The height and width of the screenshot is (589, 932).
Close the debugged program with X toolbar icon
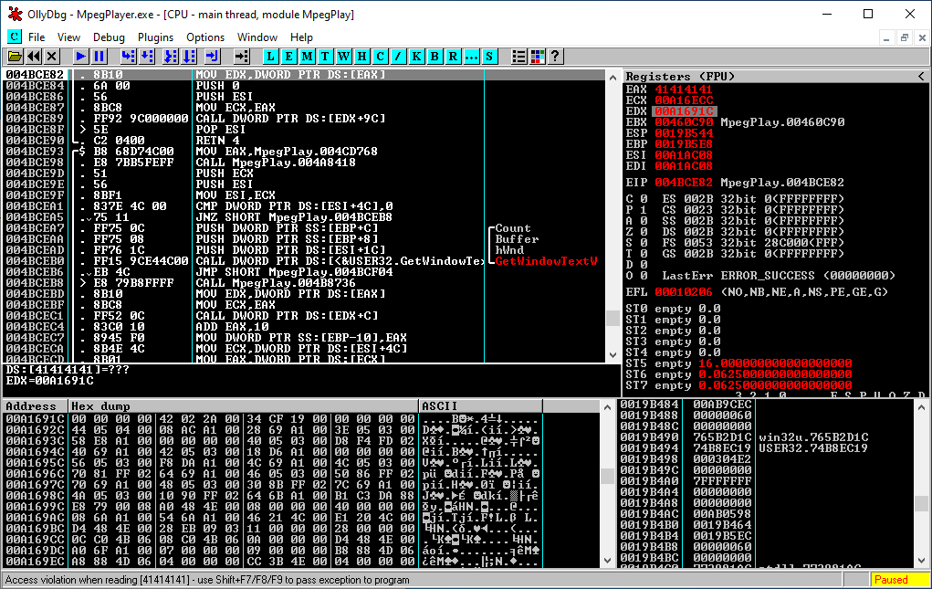coord(52,57)
